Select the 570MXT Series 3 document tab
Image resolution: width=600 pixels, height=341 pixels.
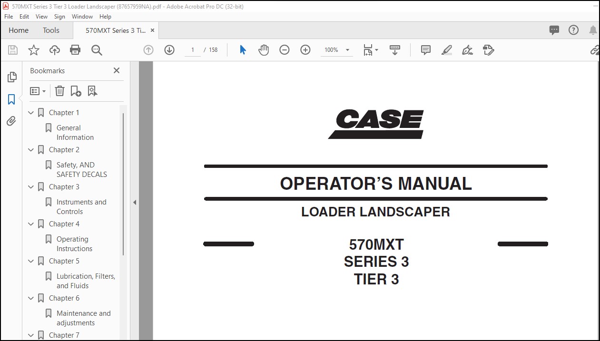point(116,30)
